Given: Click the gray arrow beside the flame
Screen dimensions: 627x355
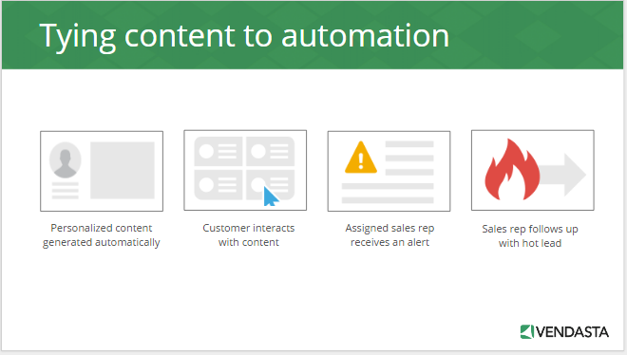Looking at the screenshot, I should (562, 175).
